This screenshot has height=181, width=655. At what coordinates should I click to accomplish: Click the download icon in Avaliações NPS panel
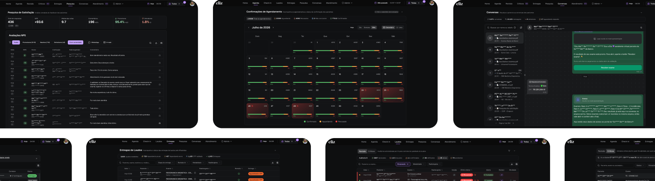(156, 43)
